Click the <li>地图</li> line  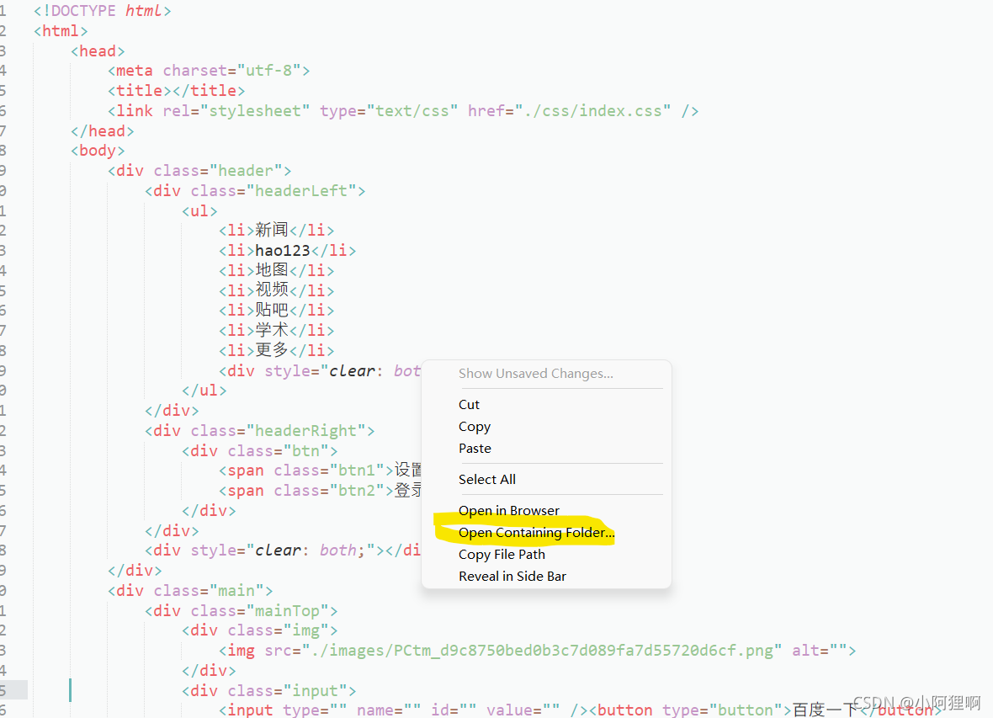click(x=277, y=270)
